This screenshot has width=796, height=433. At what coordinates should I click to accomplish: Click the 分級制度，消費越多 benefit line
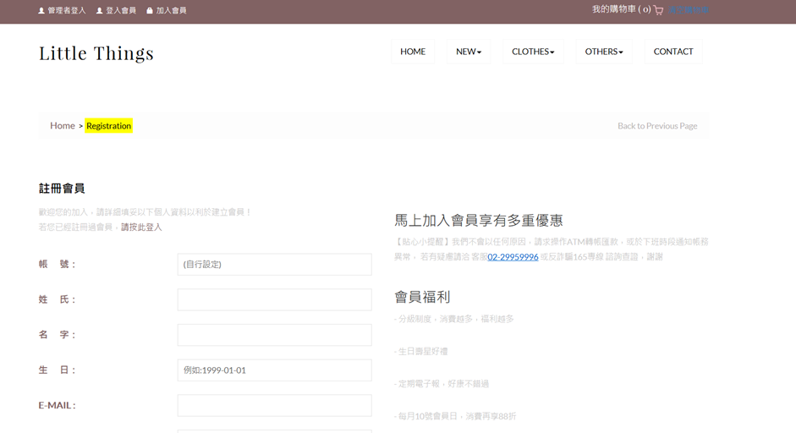click(x=454, y=319)
